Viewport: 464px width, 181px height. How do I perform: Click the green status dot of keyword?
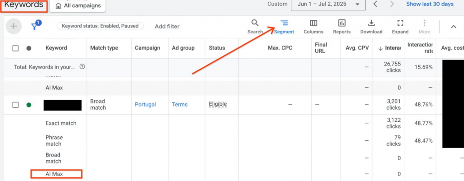[x=29, y=105]
